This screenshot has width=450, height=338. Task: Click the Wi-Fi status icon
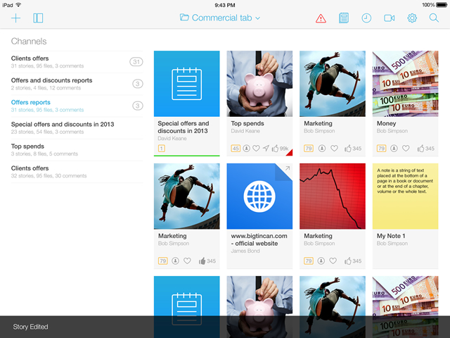[19, 5]
